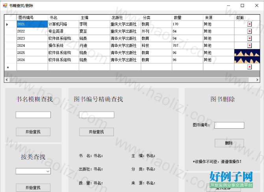
Task: Click the cover thumbnail of book 2025
Action: (247, 53)
